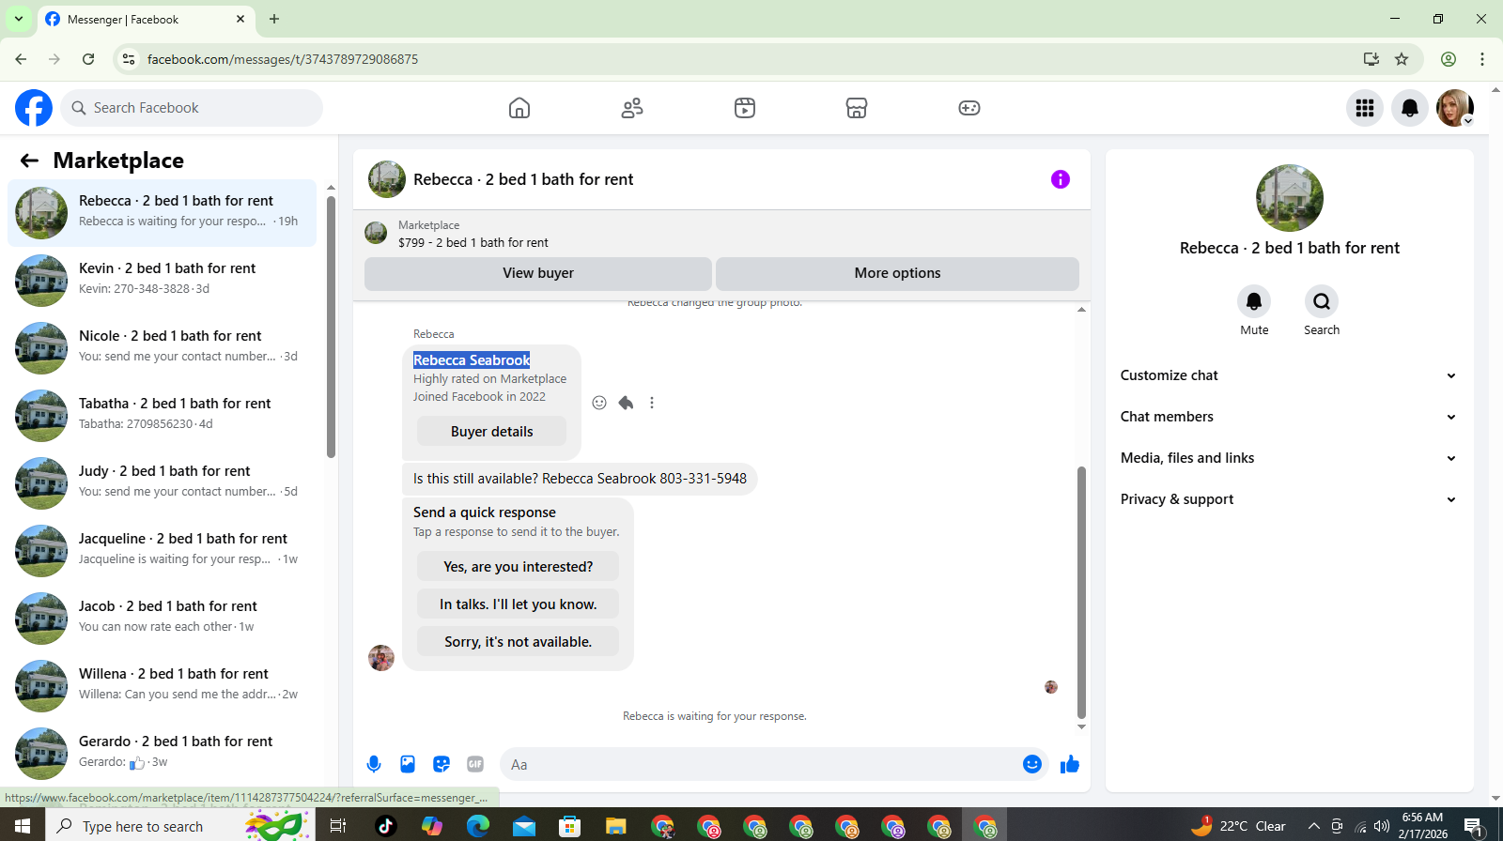
Task: Bookmark this page with the star icon
Action: tap(1402, 59)
